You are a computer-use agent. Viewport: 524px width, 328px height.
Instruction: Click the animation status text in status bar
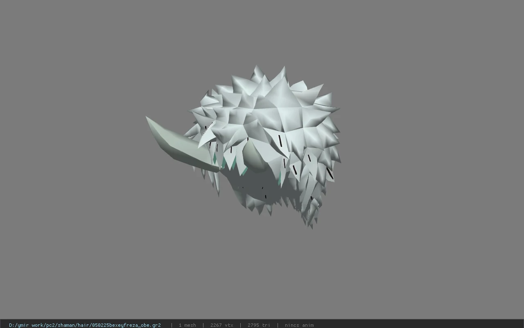(x=299, y=325)
